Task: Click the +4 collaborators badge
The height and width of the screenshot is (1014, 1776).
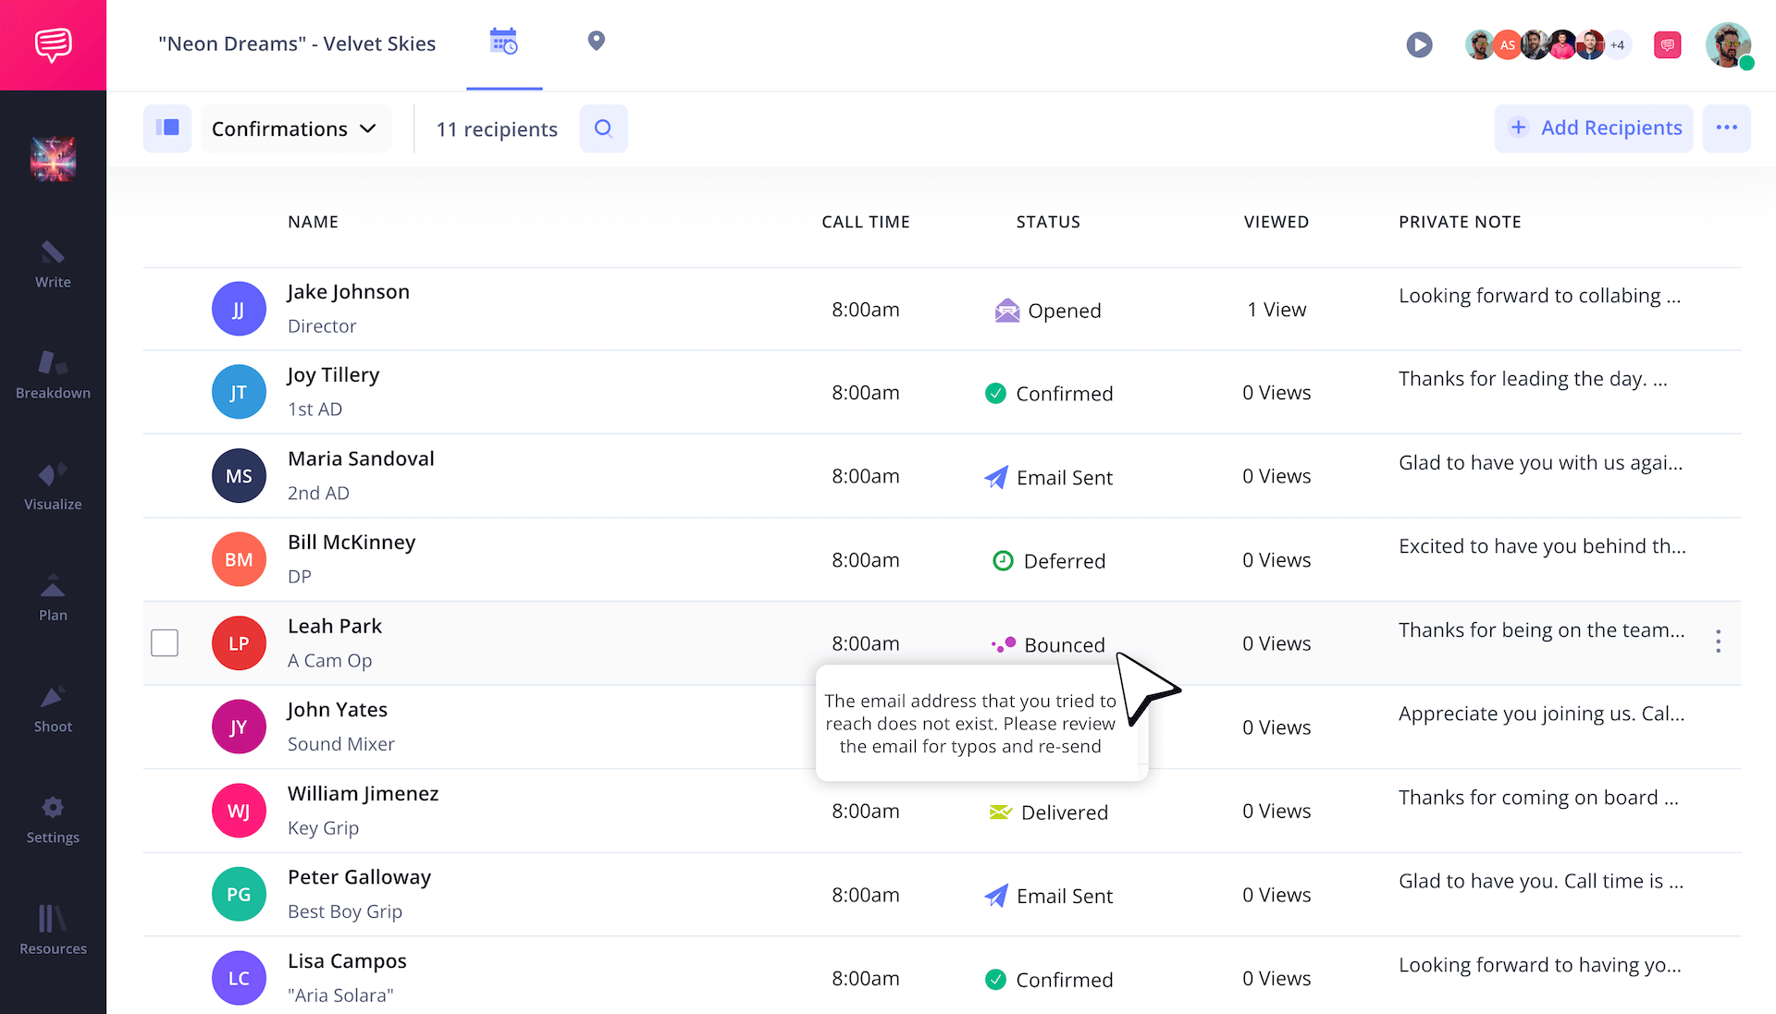Action: [x=1617, y=44]
